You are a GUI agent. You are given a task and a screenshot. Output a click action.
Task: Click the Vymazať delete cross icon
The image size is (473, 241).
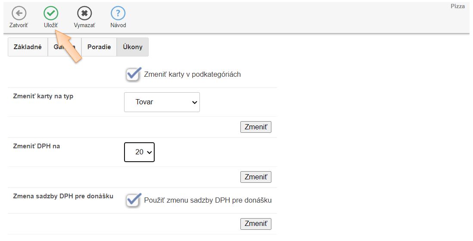click(84, 13)
